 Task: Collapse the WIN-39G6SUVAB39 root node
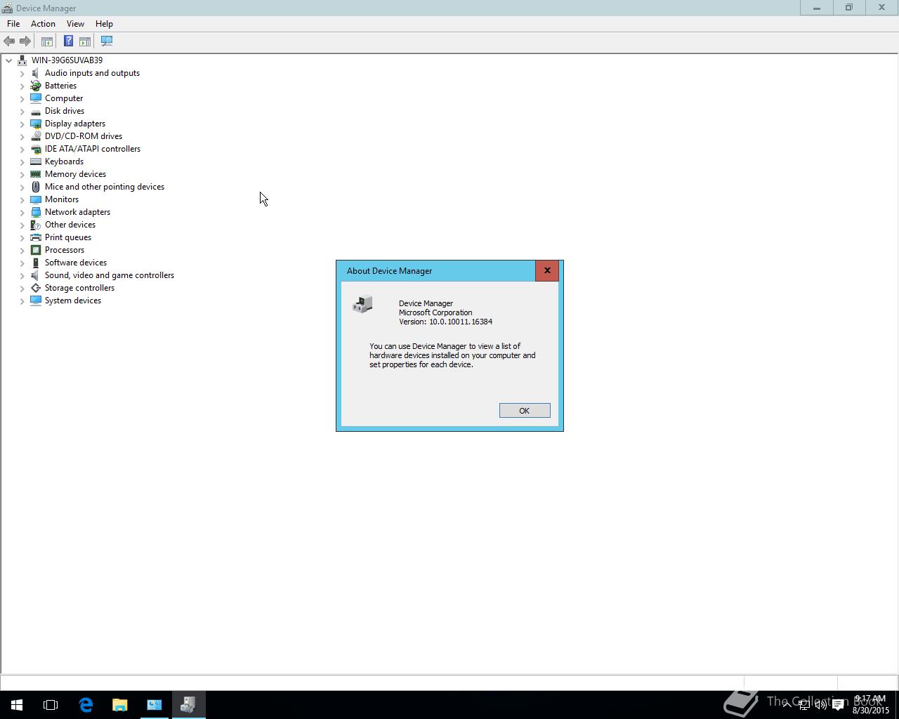click(x=9, y=60)
